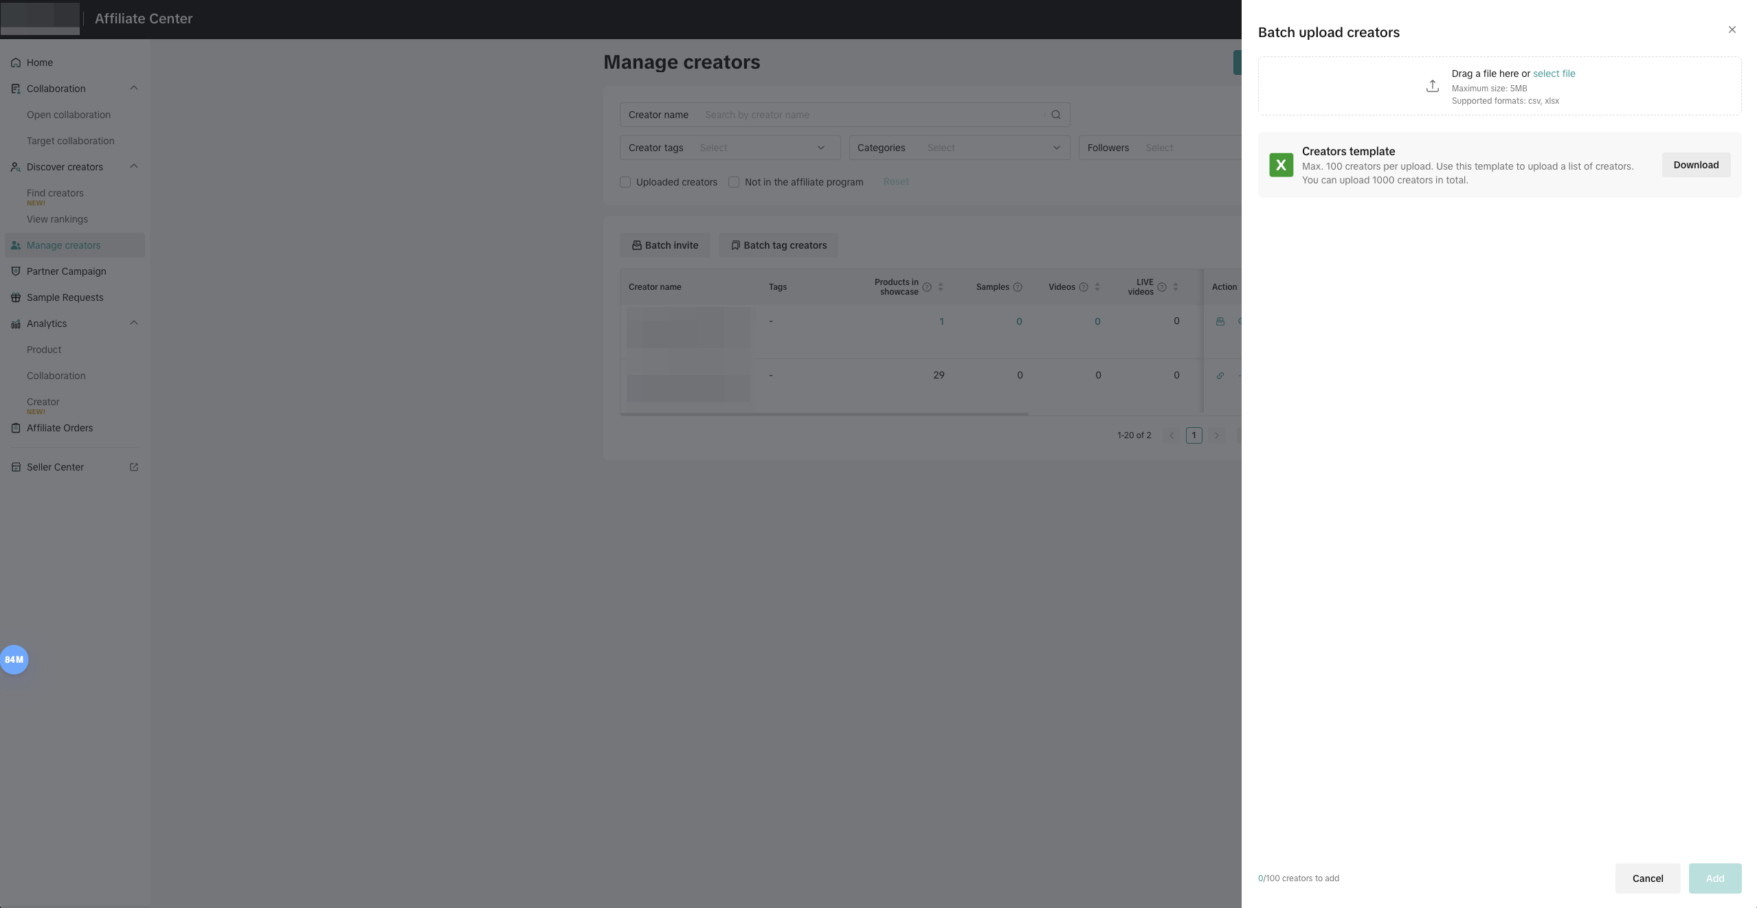The image size is (1757, 908).
Task: Click the search magnifier icon in Creator name field
Action: point(1056,115)
